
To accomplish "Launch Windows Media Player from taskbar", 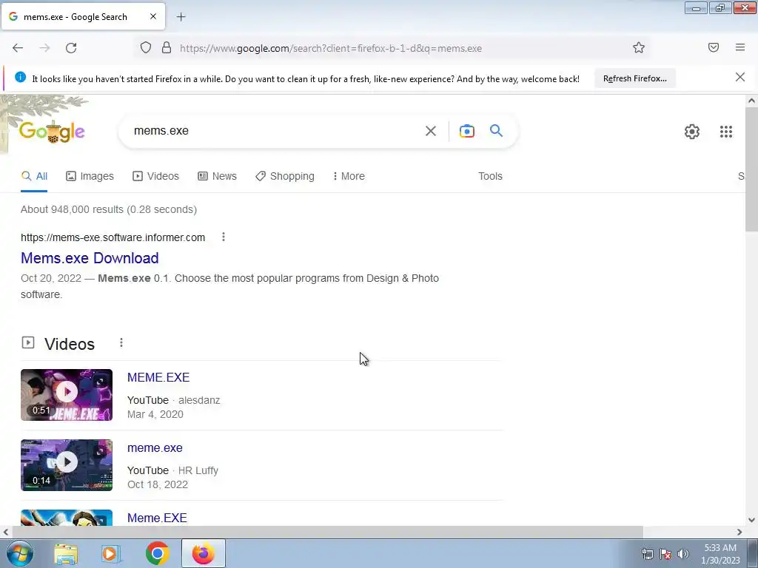I will tap(110, 553).
